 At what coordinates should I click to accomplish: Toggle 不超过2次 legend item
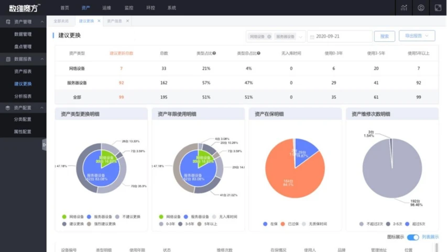pyautogui.click(x=371, y=224)
